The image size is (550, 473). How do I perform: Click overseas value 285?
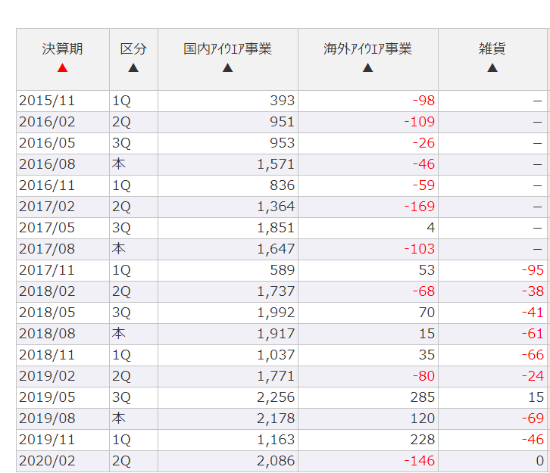(423, 397)
